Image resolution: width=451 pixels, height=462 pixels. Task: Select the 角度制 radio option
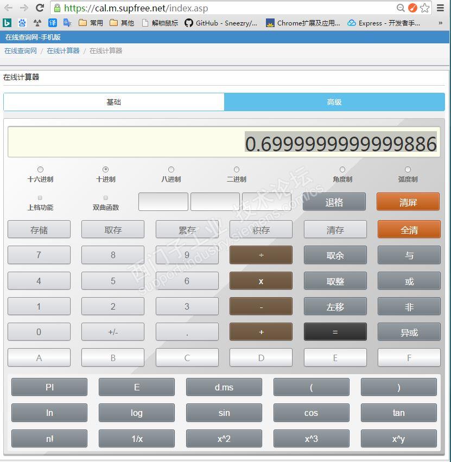[342, 169]
